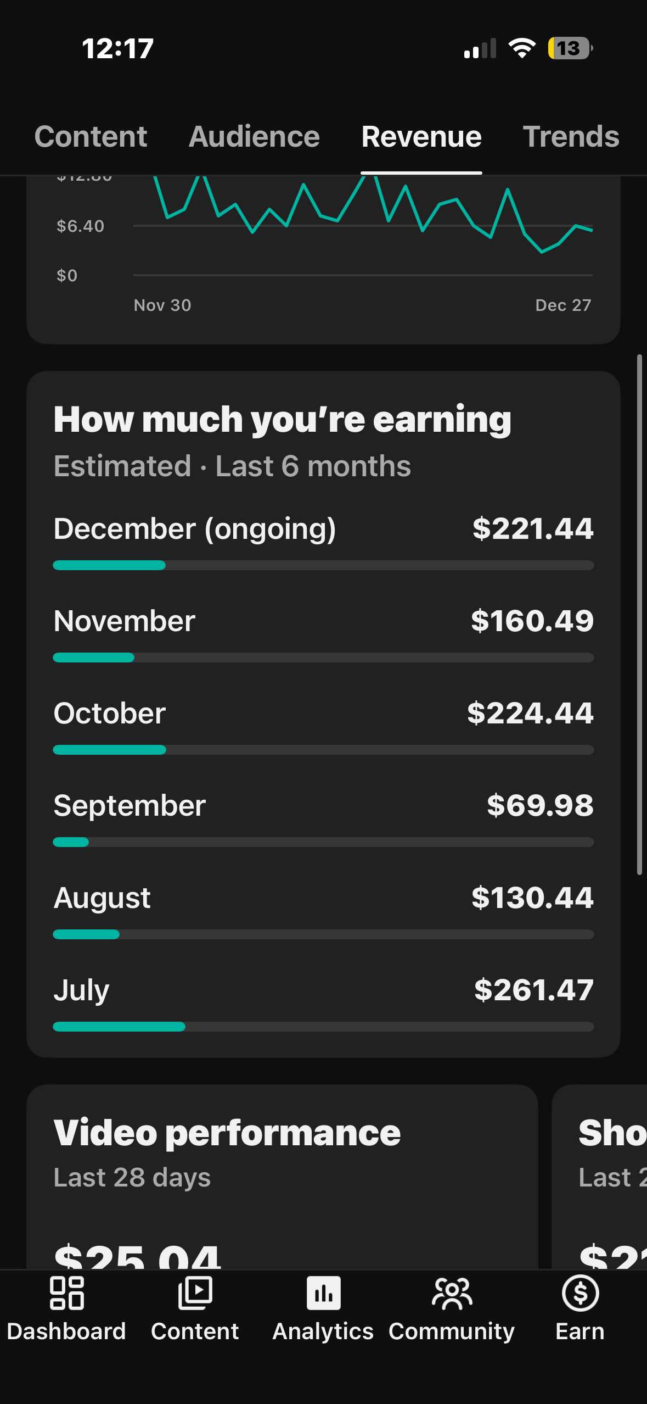Switch to the Content analytics tab
The width and height of the screenshot is (647, 1404).
click(x=91, y=136)
